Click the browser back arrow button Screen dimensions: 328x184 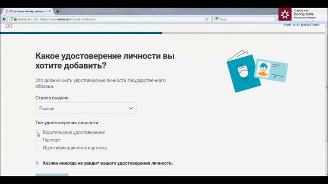(4, 19)
